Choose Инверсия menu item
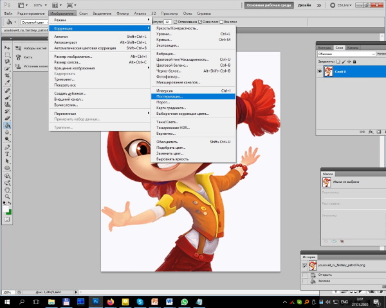Screen dimensions: 386x308 pos(193,91)
